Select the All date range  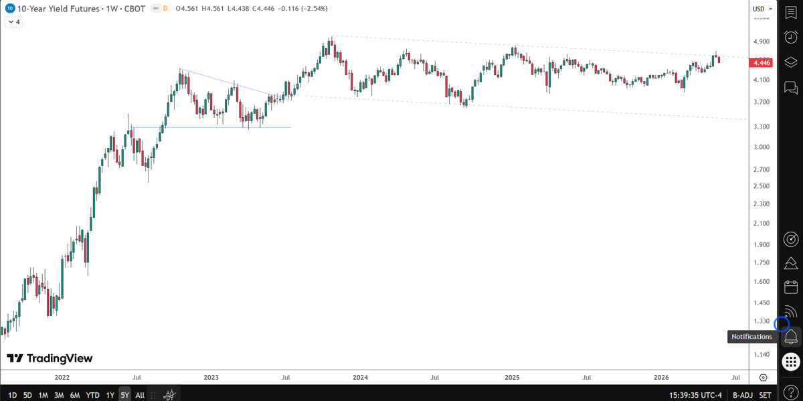tap(140, 395)
